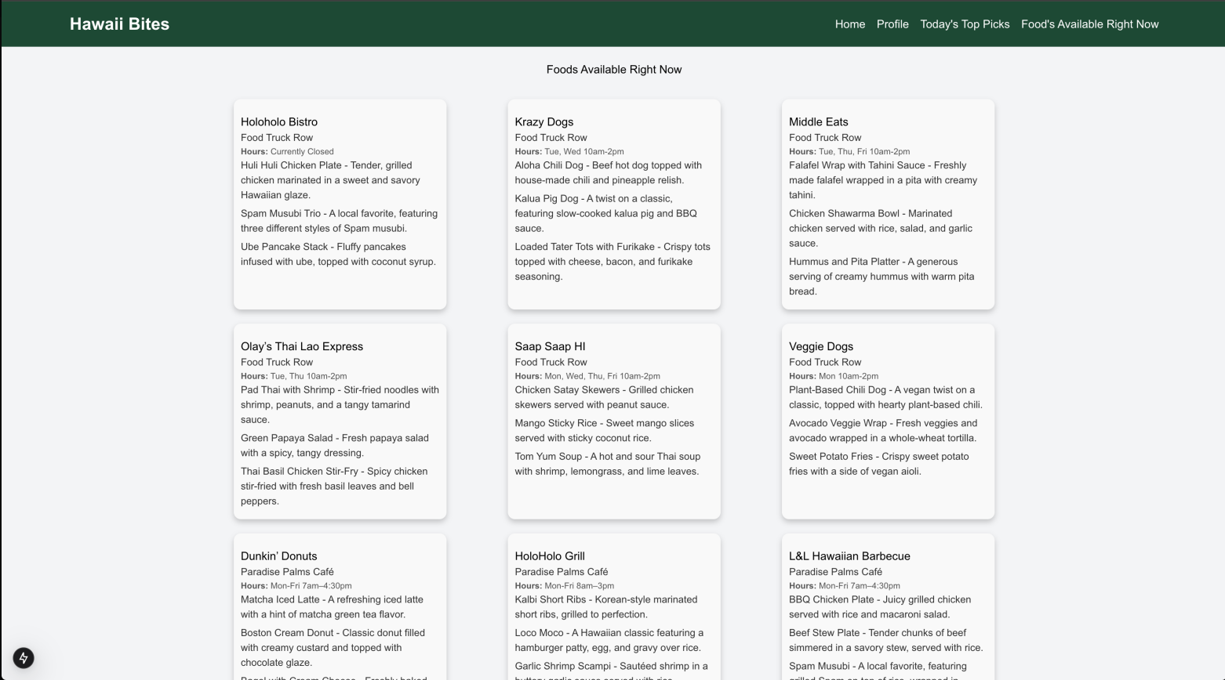Click the Foods Available Right Now heading

coord(613,70)
